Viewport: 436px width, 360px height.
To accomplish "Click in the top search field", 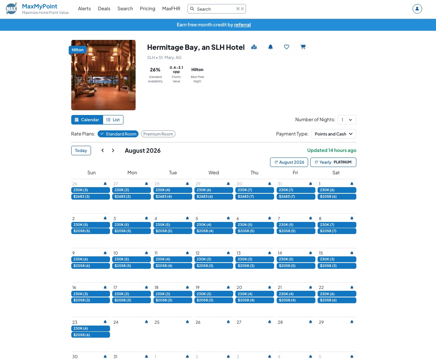I will (217, 9).
